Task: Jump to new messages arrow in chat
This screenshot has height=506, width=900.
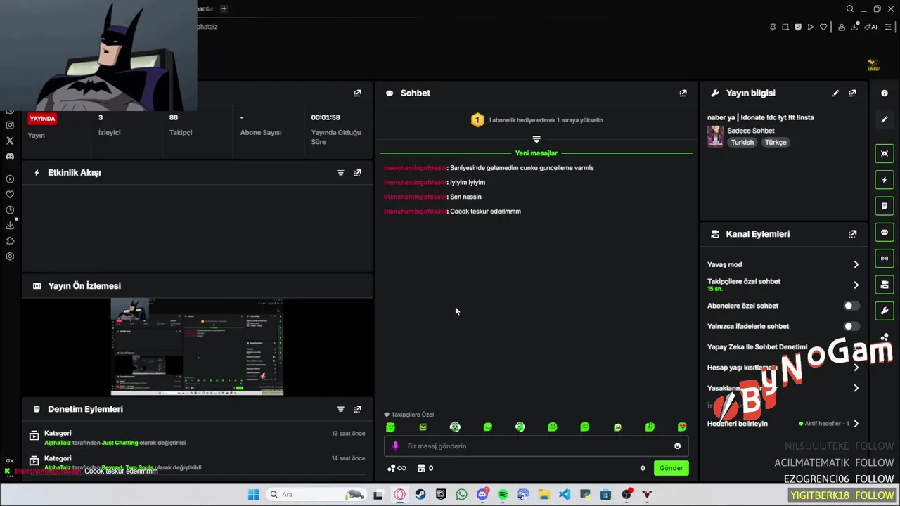Action: pos(536,139)
